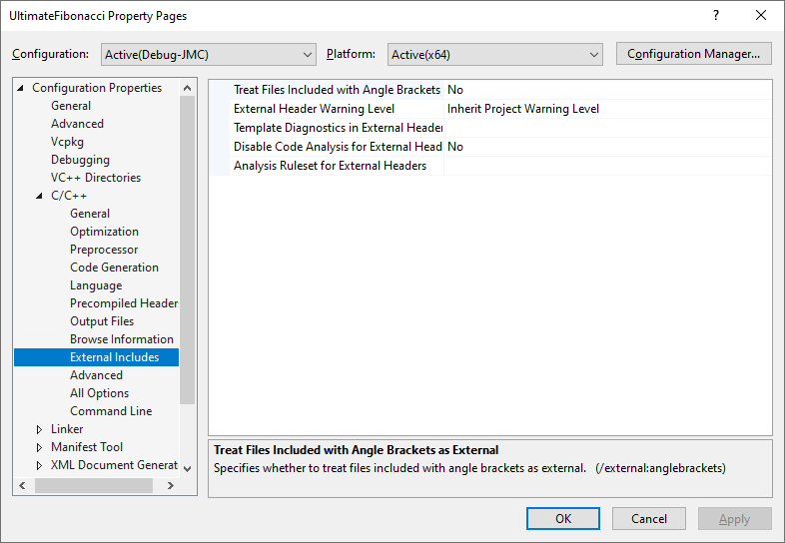
Task: Go to the Command Line page
Action: point(111,411)
